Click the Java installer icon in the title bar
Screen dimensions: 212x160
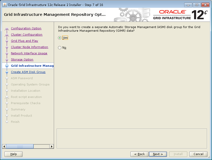click(x=5, y=5)
